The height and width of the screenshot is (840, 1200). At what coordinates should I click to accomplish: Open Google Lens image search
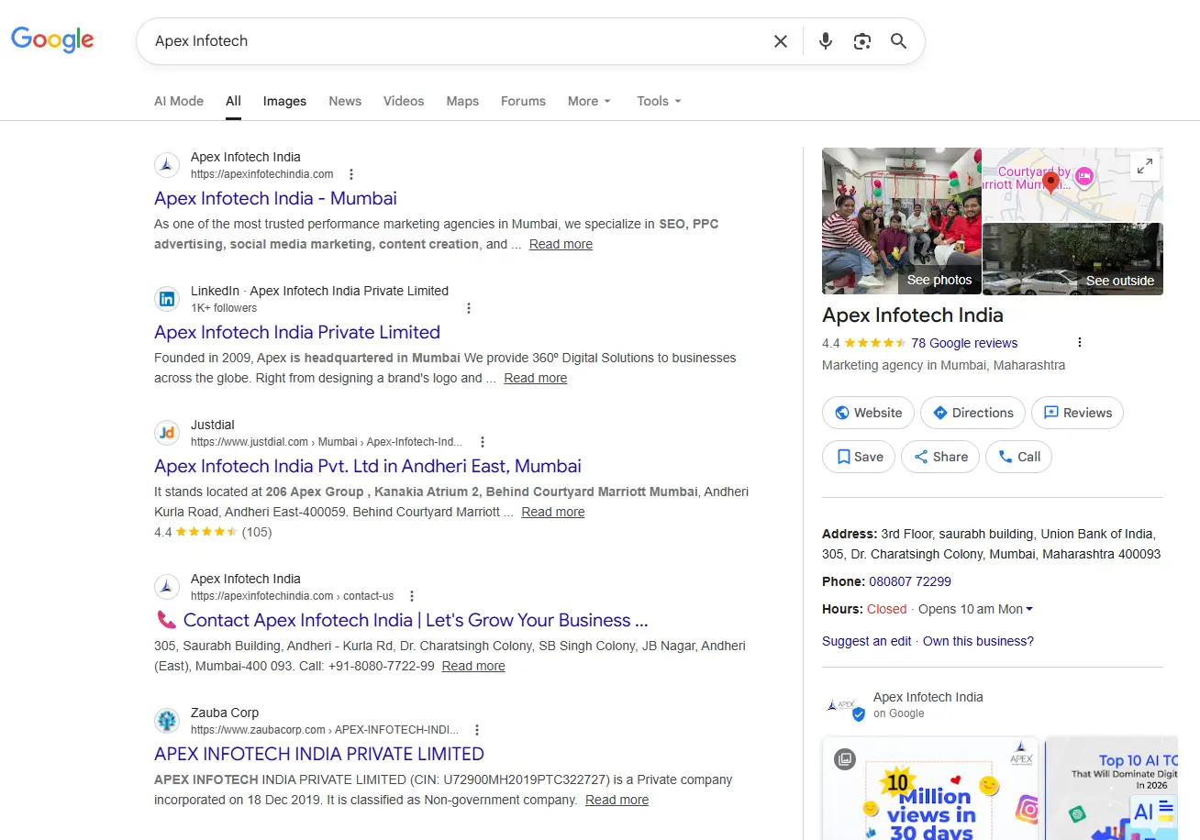(861, 41)
